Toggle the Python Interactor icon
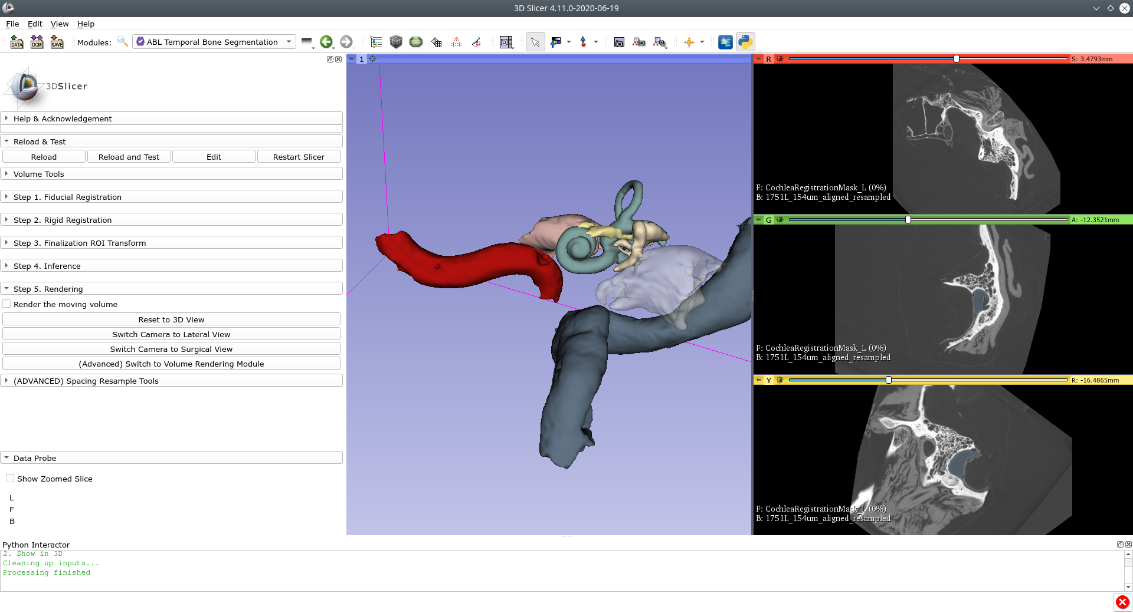Image resolution: width=1133 pixels, height=613 pixels. tap(745, 42)
